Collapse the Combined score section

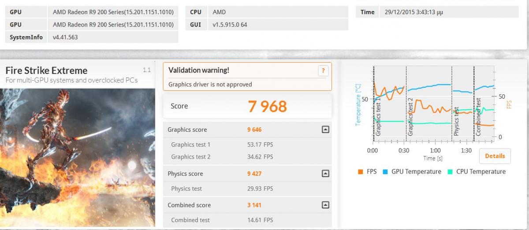point(325,205)
